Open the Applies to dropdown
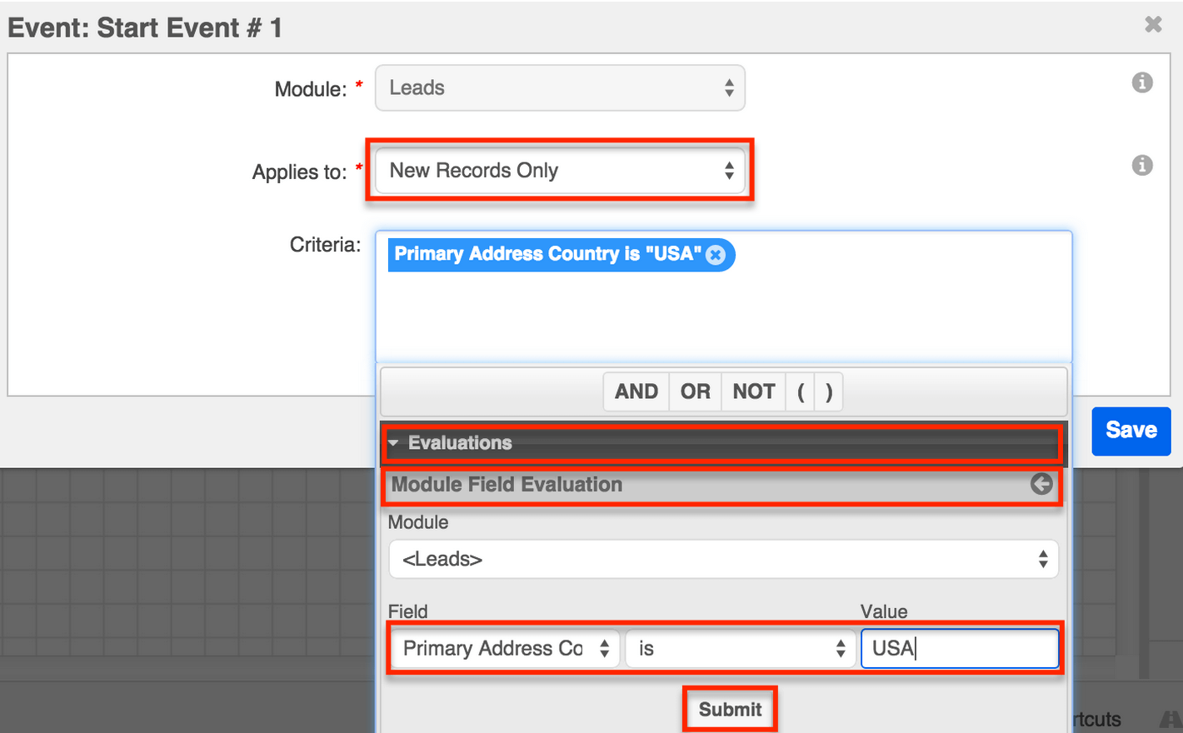 coord(560,171)
